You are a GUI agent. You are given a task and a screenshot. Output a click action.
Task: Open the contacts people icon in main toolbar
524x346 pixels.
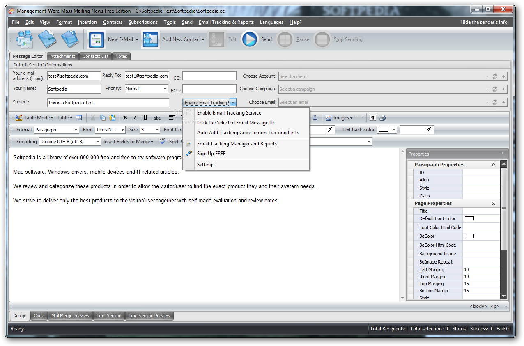click(x=24, y=39)
